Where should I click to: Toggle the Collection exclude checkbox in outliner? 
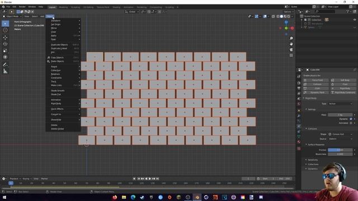tap(305, 20)
